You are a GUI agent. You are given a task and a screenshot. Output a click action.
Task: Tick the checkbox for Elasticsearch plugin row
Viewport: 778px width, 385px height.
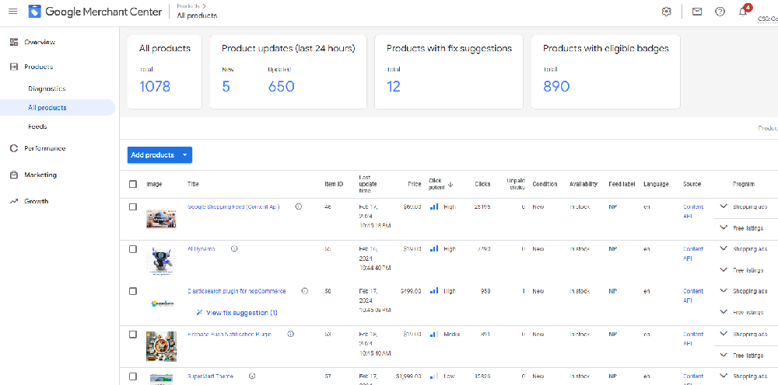tap(133, 291)
